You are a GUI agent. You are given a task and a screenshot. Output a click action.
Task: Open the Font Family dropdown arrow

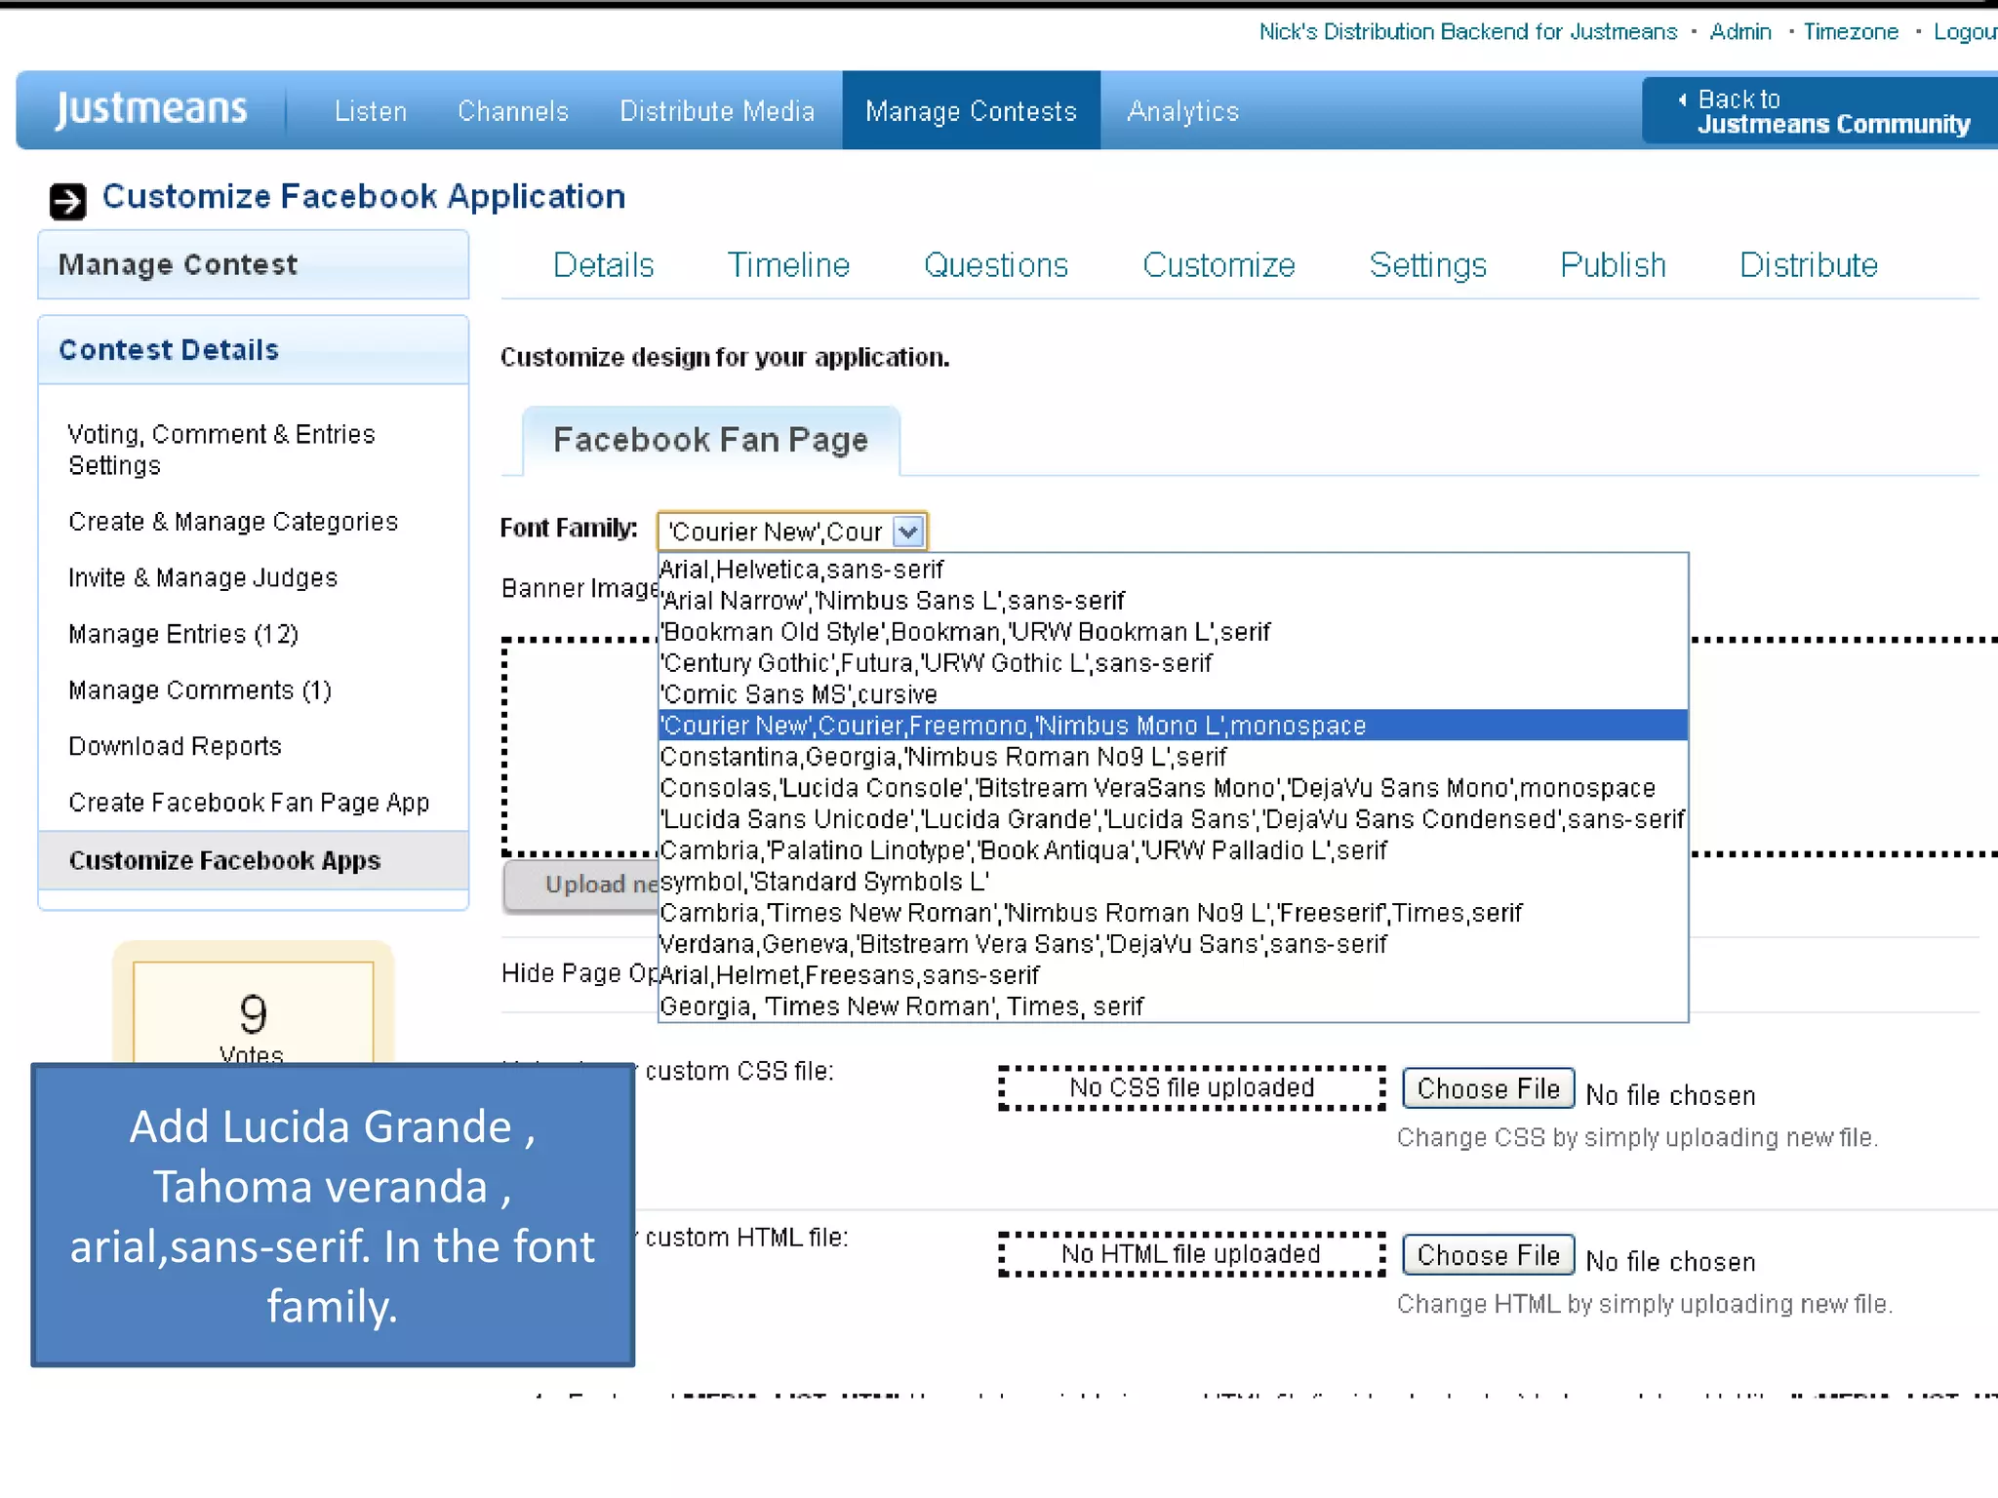point(907,532)
